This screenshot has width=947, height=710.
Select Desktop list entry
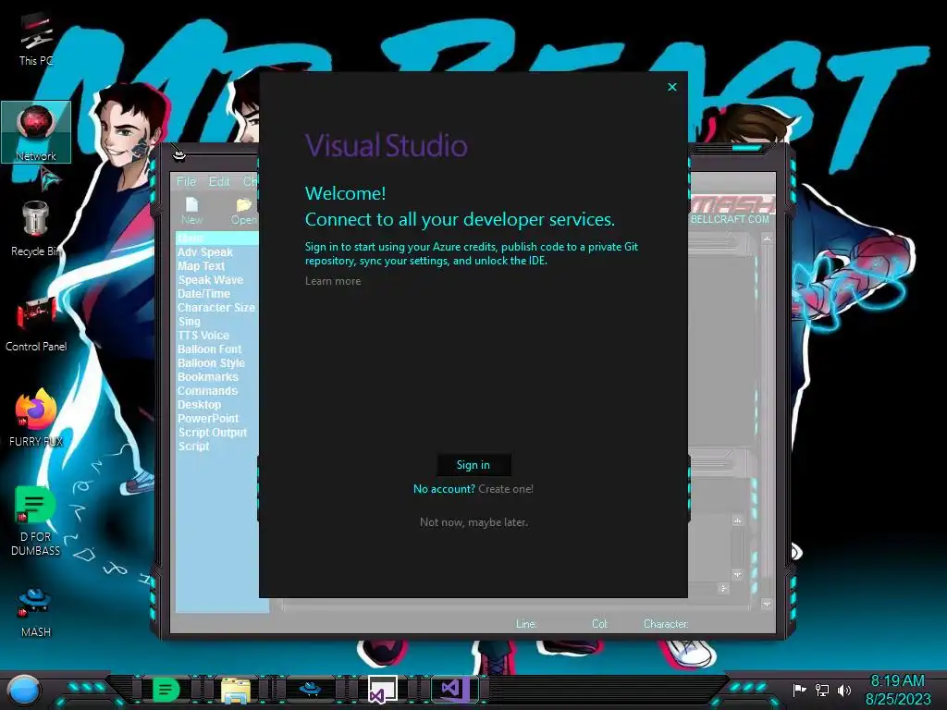click(200, 405)
